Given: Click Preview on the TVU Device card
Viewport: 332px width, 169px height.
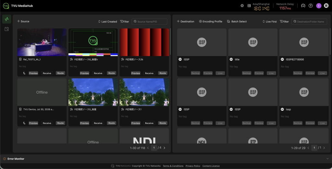Looking at the screenshot, I should click(33, 123).
